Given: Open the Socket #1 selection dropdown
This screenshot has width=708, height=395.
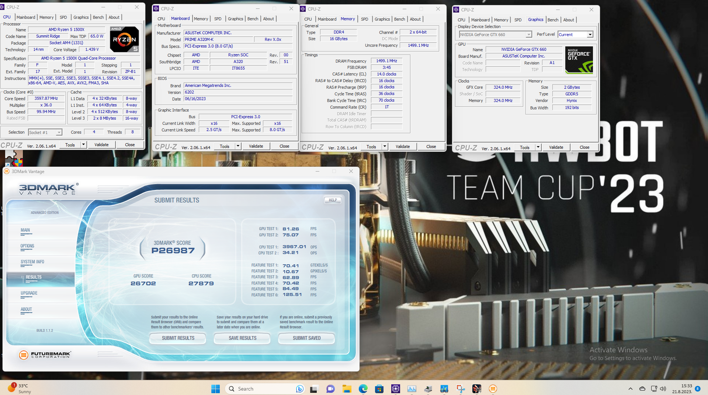Looking at the screenshot, I should pyautogui.click(x=45, y=132).
